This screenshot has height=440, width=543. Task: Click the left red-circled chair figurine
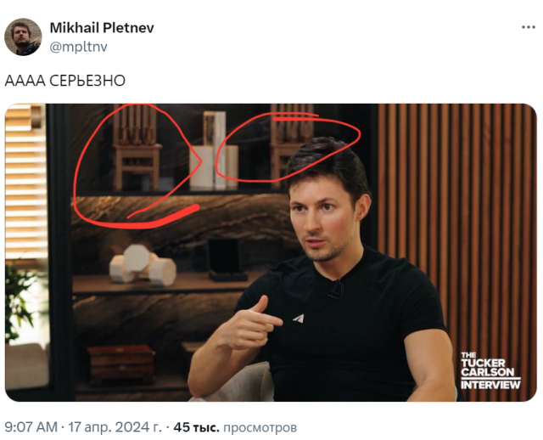coord(137,149)
